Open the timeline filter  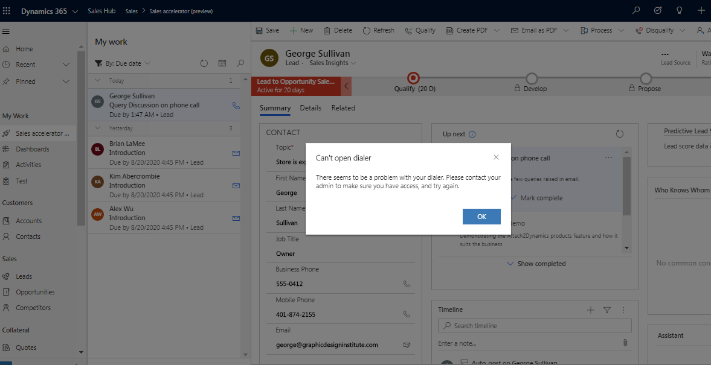(607, 310)
